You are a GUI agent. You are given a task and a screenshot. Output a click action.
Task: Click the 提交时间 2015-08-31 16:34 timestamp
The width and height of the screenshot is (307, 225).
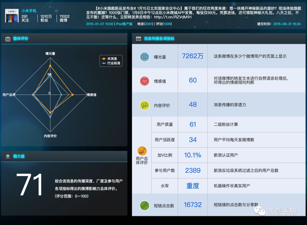(279, 24)
